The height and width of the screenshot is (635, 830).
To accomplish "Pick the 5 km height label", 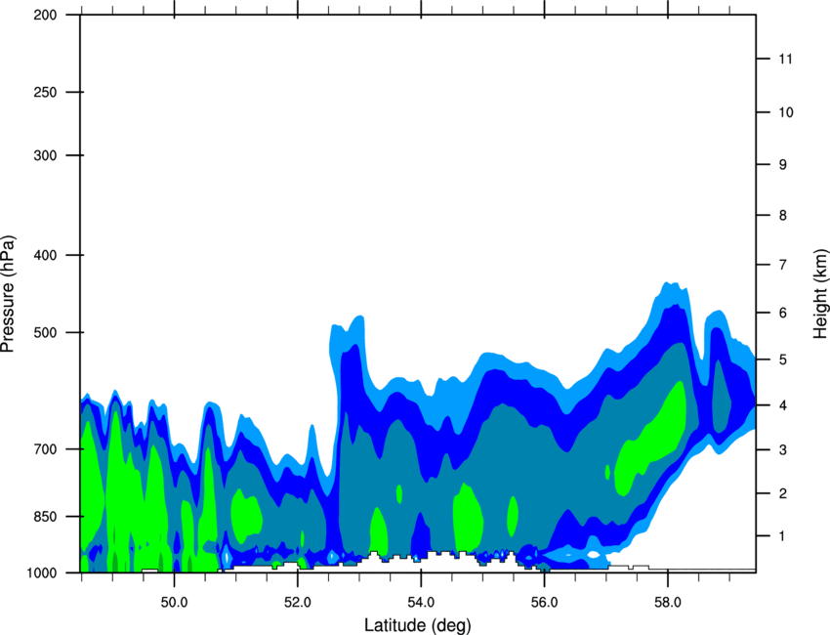I will click(782, 360).
